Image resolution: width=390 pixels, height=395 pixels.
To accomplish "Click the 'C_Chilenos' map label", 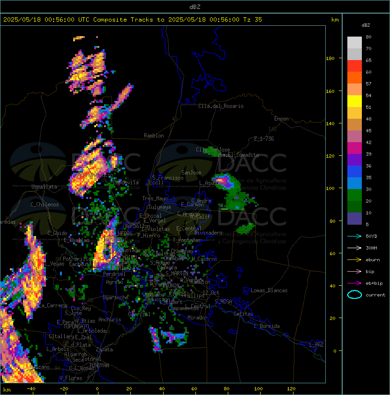I will pos(45,205).
